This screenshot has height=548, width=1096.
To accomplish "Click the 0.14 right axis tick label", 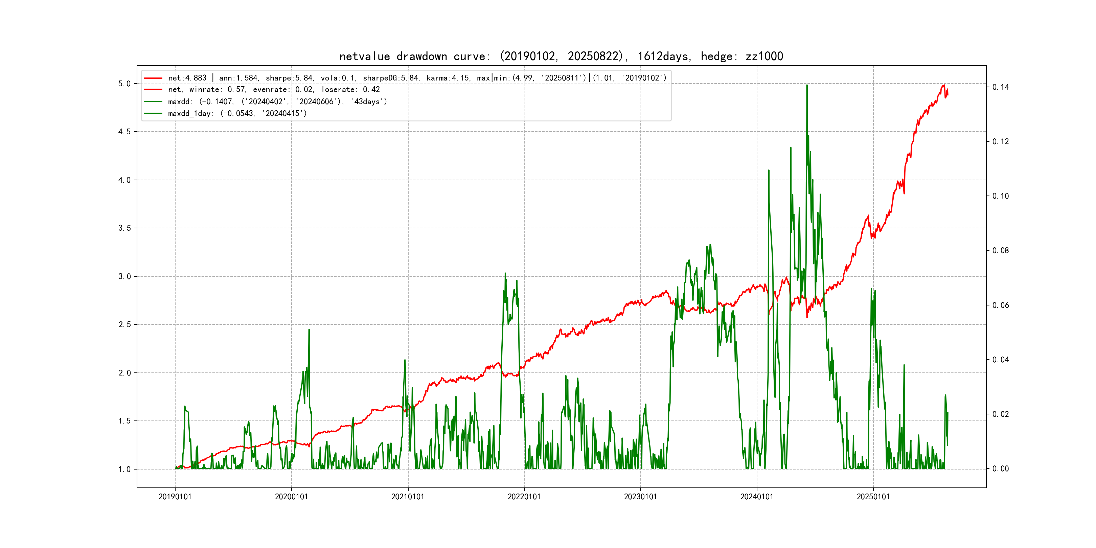I will coord(1000,87).
